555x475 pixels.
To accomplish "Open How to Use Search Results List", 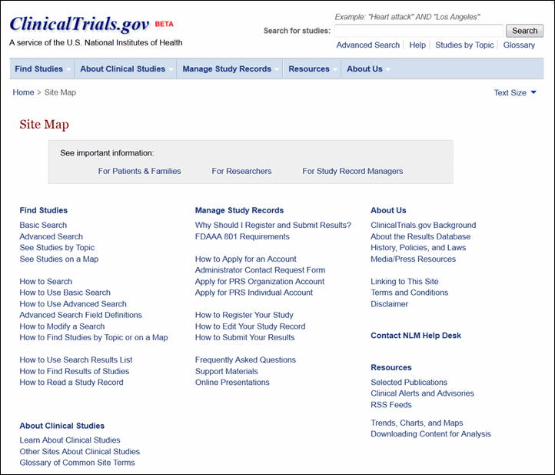I will [x=76, y=360].
